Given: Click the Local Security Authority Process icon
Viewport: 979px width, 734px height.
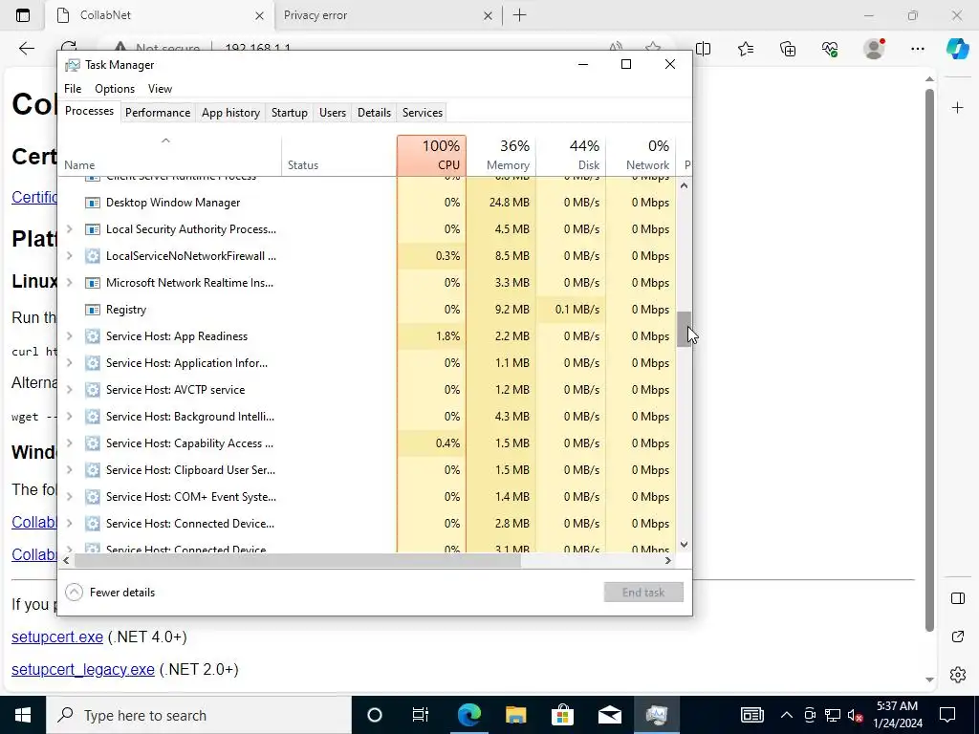Looking at the screenshot, I should (x=93, y=229).
